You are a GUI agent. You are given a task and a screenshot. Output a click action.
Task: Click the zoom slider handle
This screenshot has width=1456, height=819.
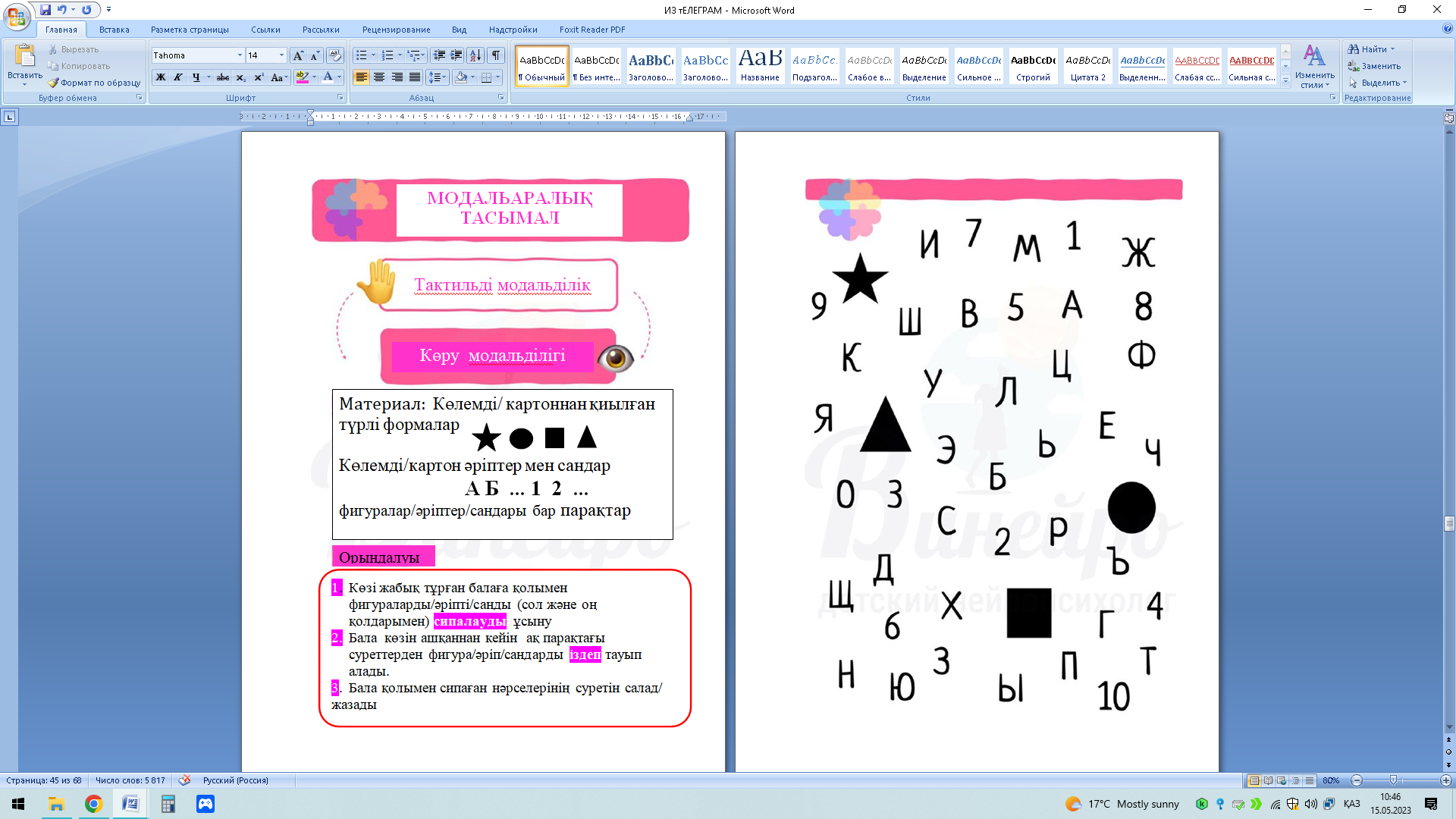click(1393, 780)
